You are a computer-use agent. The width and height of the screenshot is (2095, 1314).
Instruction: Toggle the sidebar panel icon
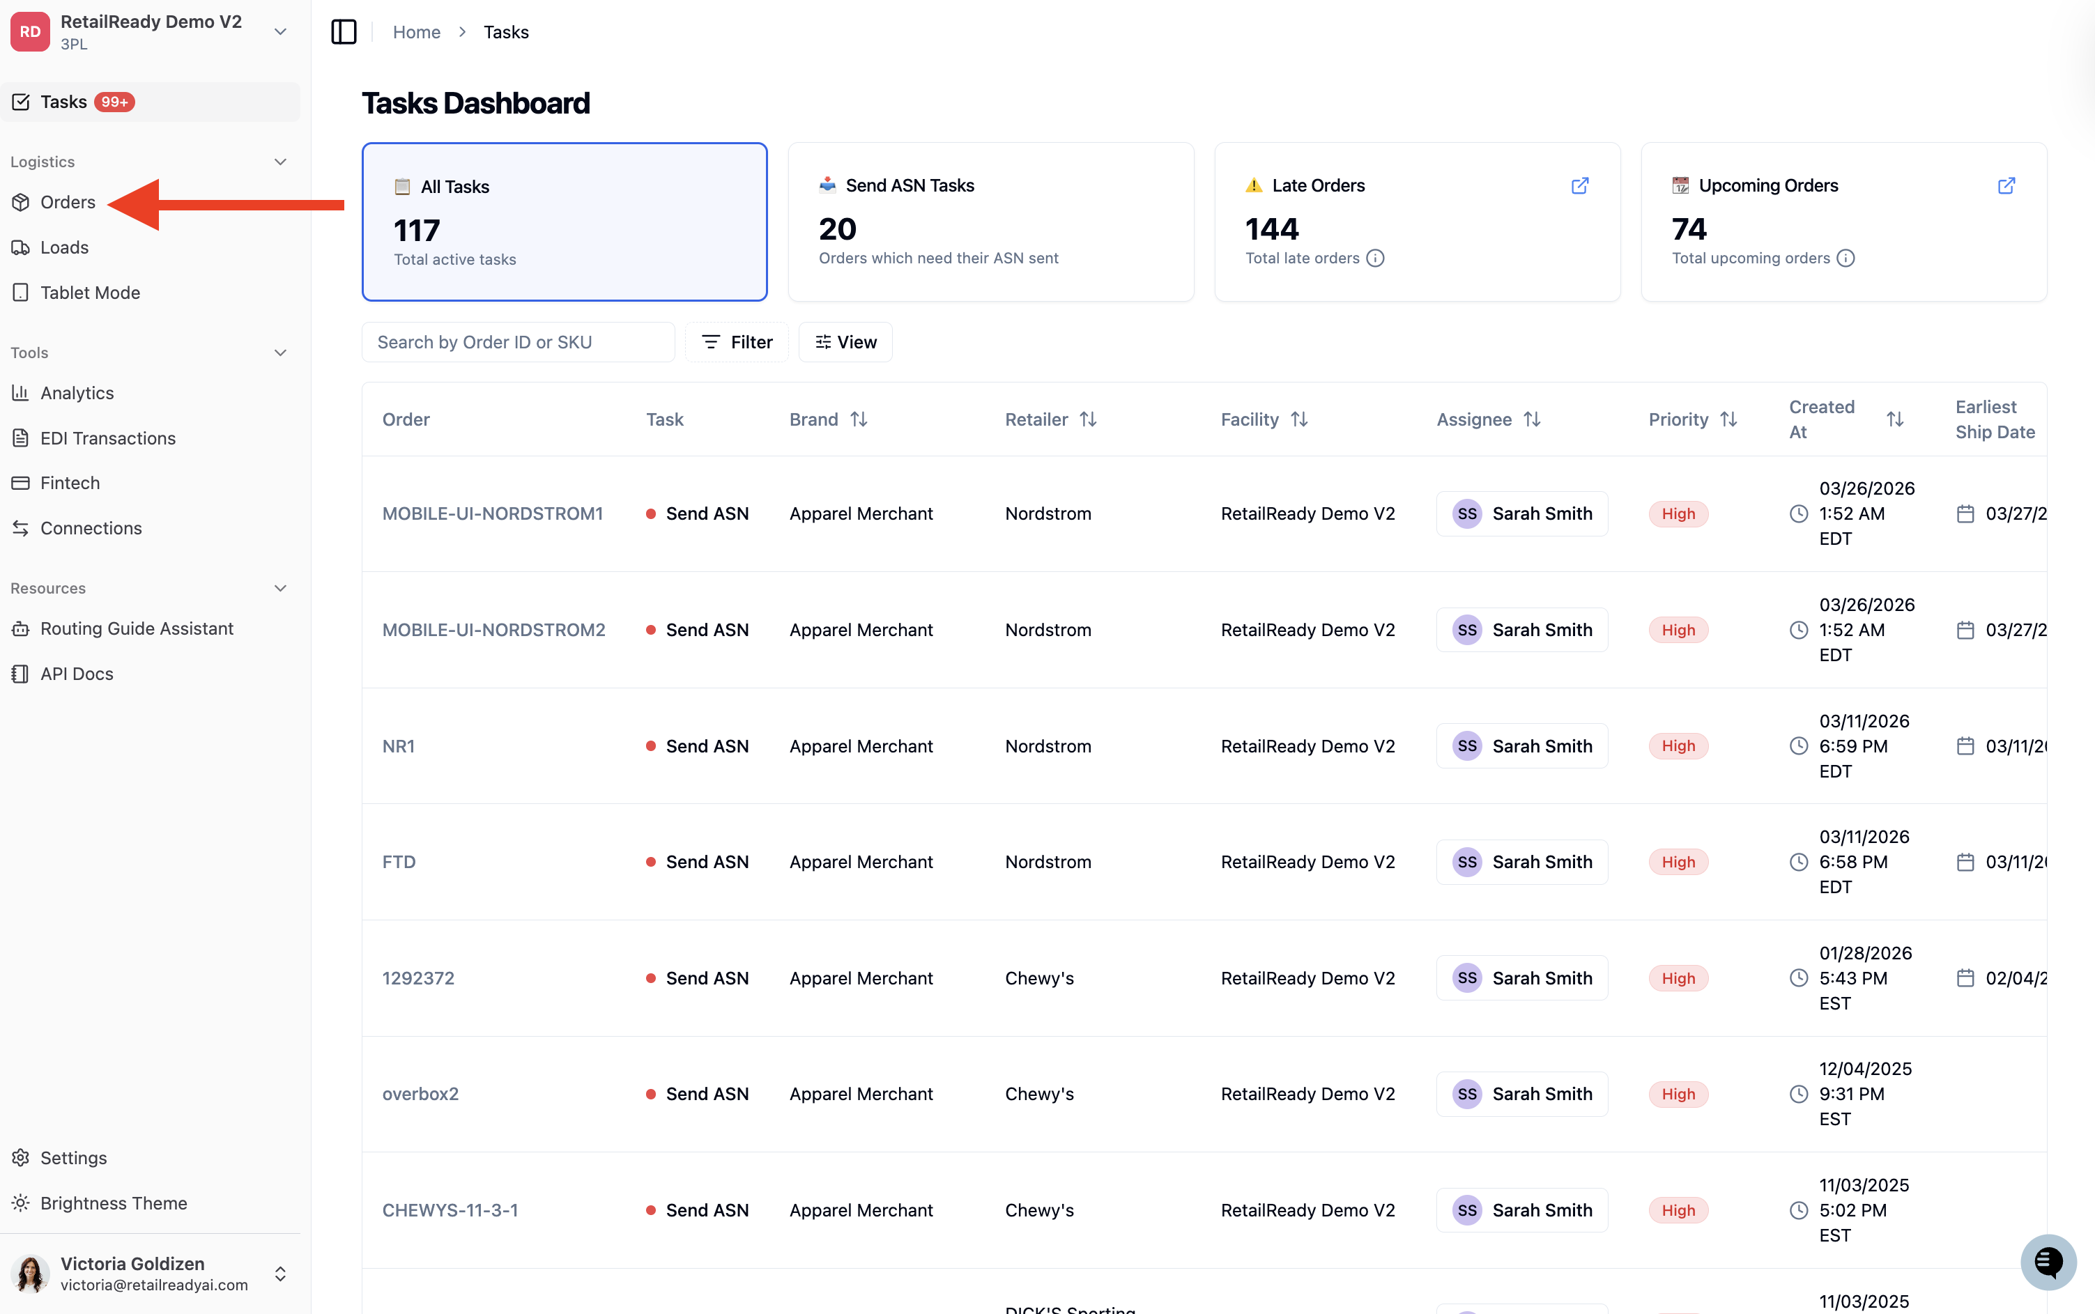coord(344,32)
